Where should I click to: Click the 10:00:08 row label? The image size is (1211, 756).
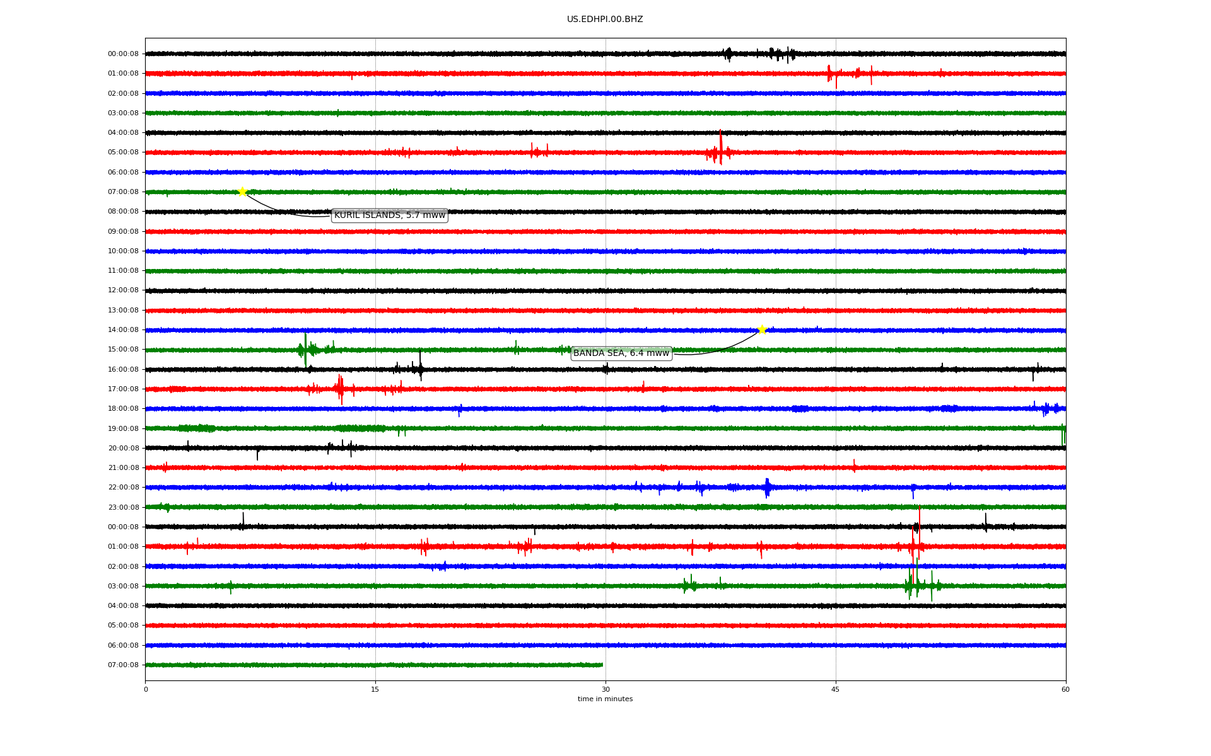tap(123, 251)
